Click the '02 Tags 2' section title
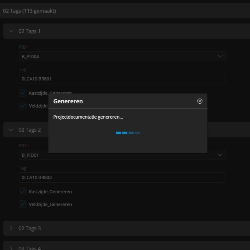250x250 pixels. [x=30, y=130]
